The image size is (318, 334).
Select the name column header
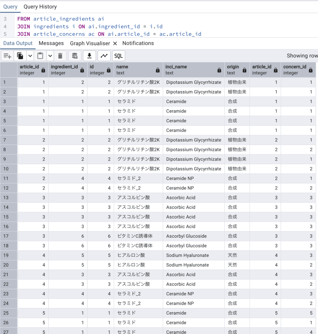pyautogui.click(x=138, y=70)
